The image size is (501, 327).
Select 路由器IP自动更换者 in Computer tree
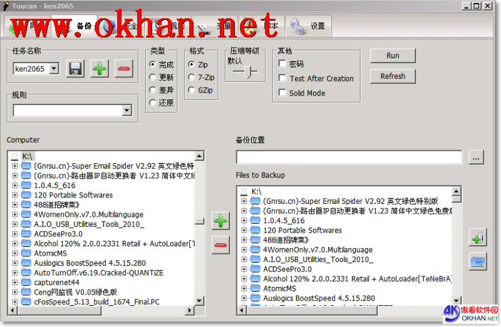coord(114,176)
